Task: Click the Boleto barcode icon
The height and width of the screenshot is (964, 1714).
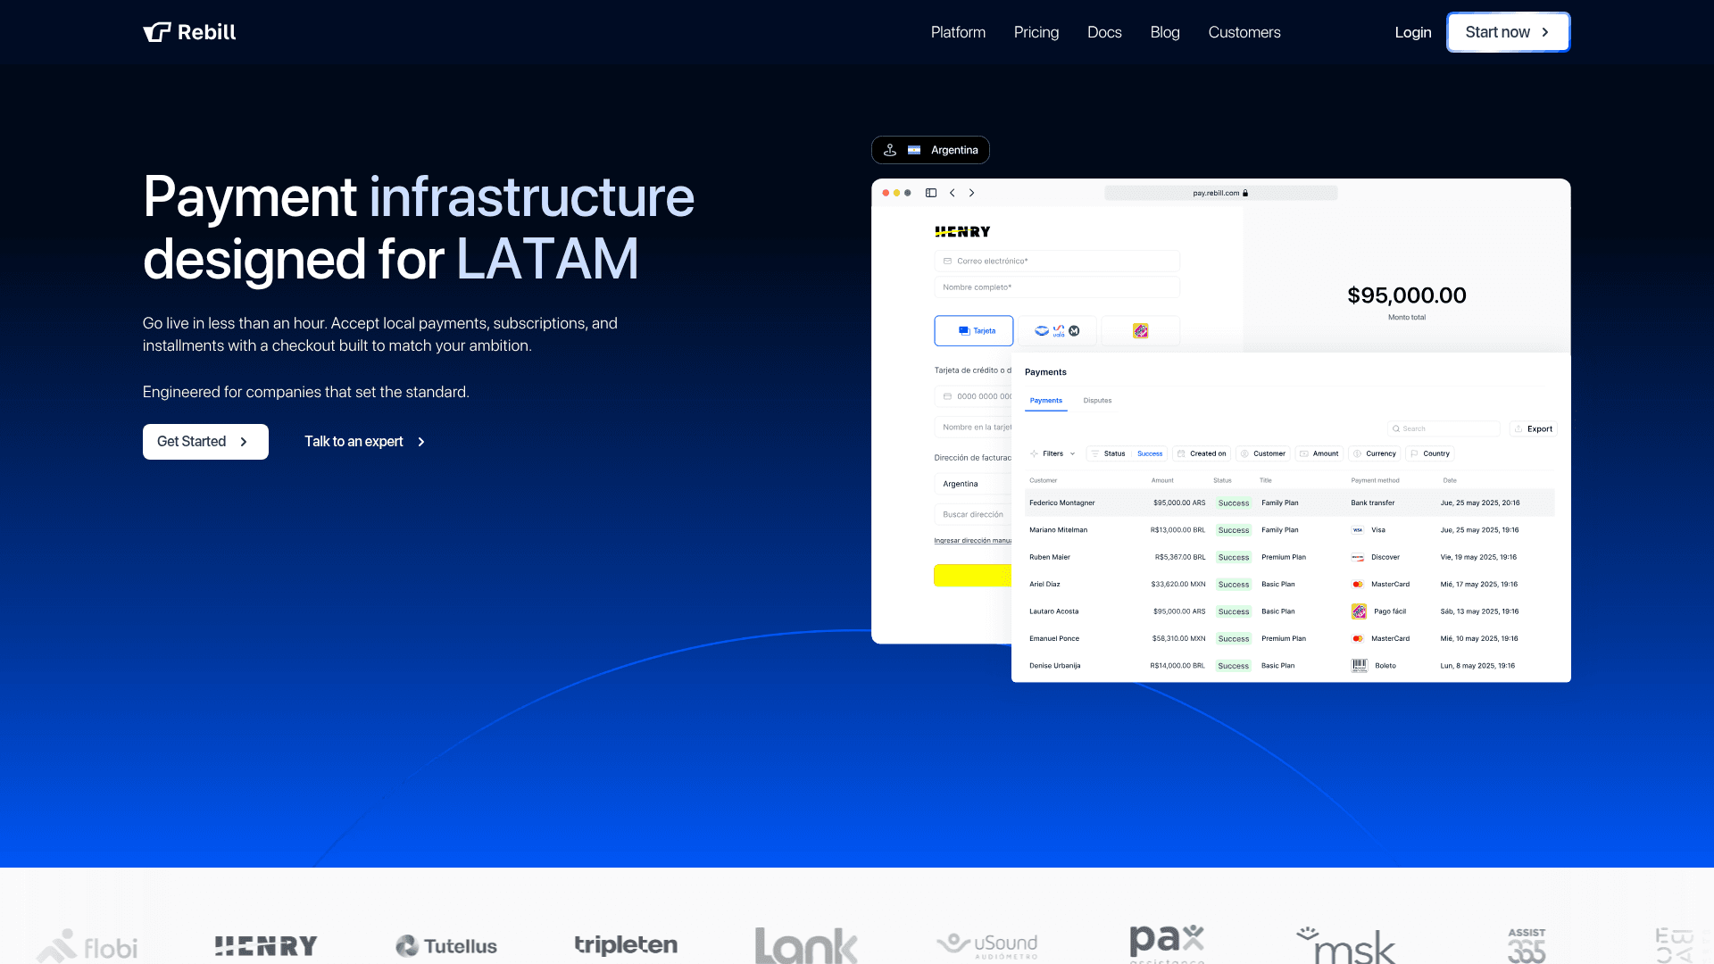Action: click(x=1360, y=666)
